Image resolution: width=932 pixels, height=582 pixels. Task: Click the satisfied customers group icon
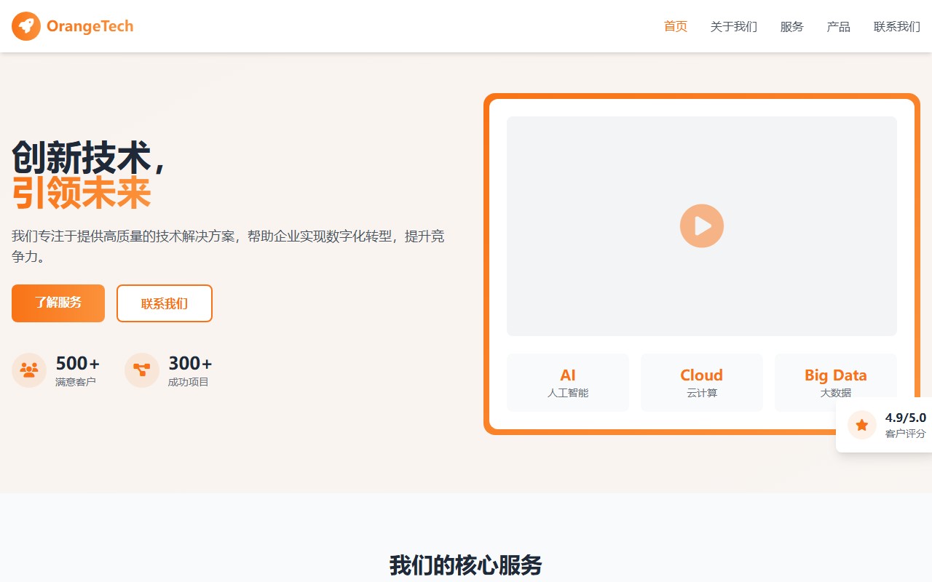click(29, 370)
